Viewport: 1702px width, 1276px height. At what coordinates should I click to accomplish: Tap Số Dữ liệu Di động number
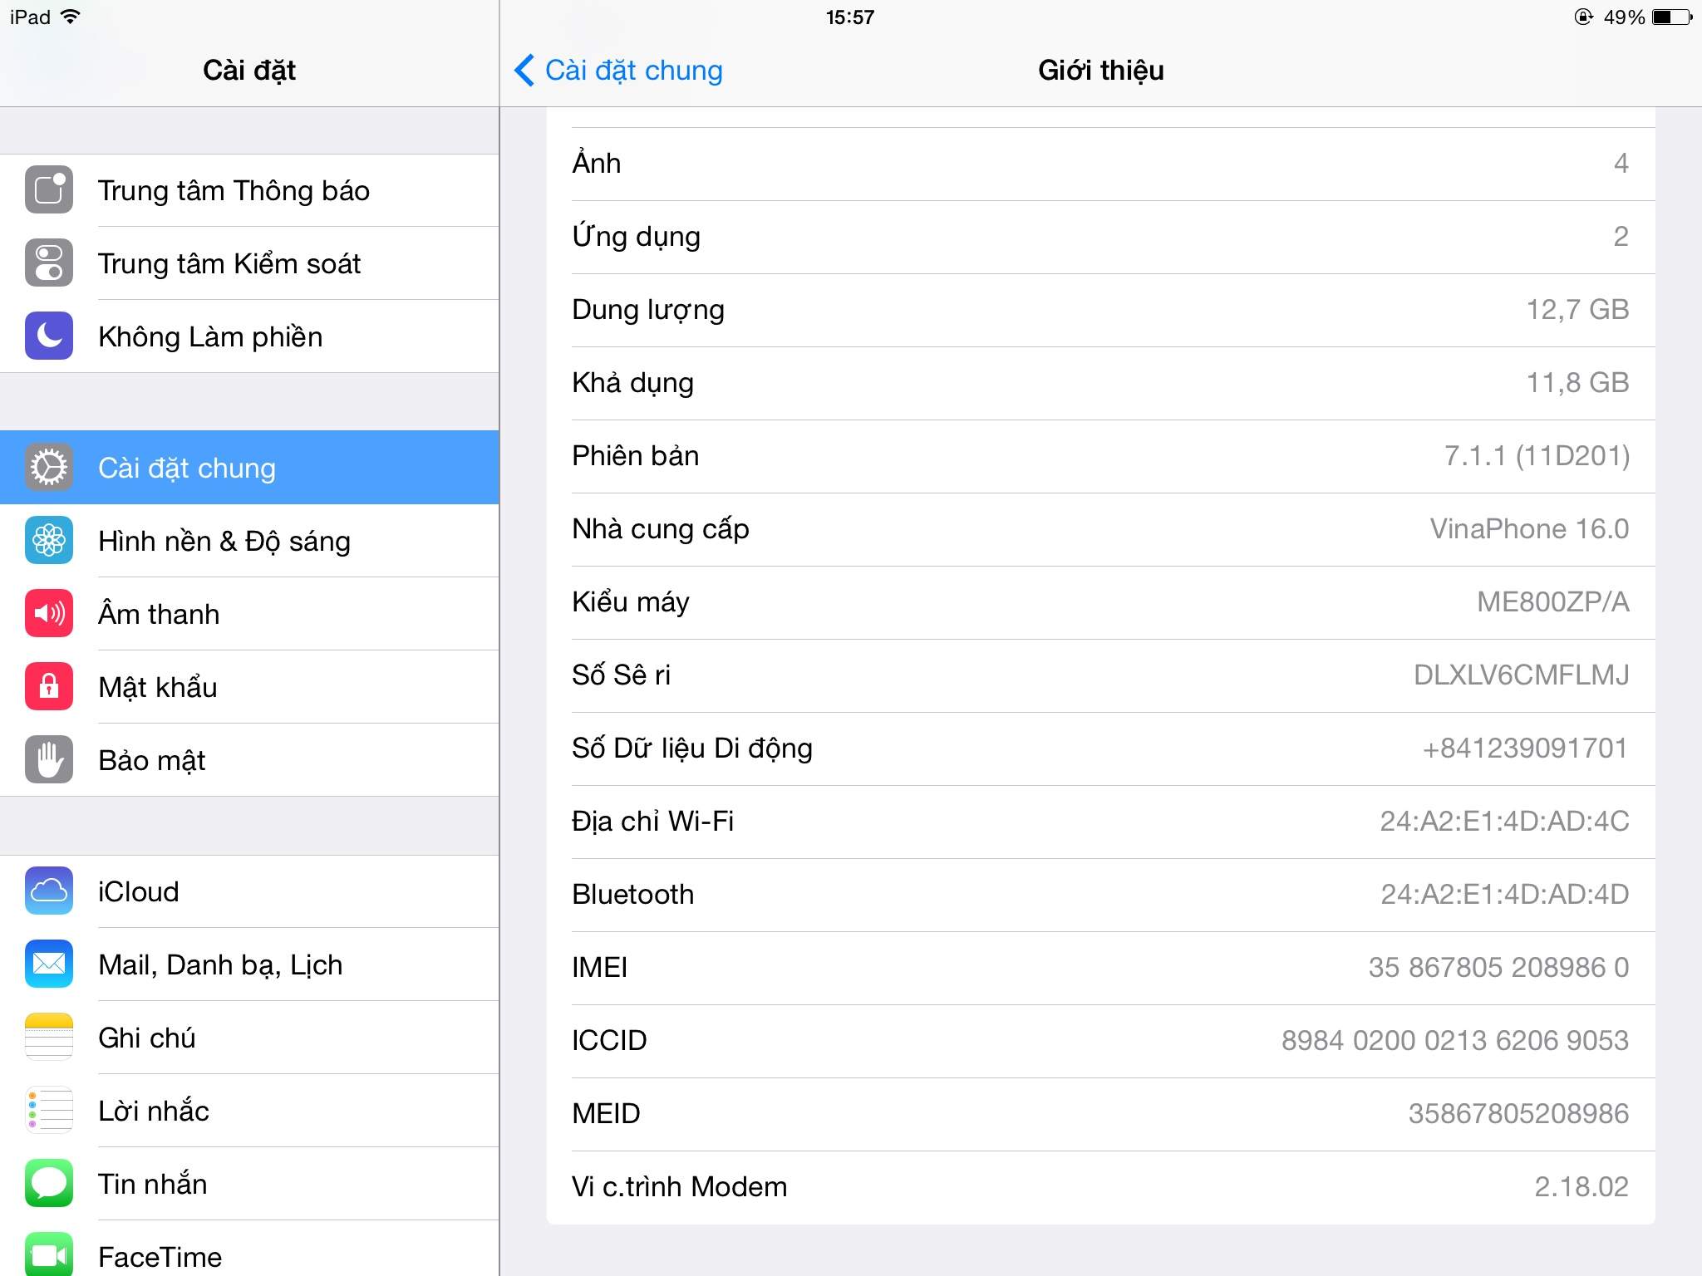[x=1525, y=748]
